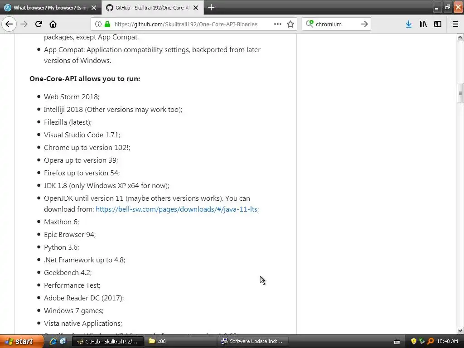Click the 'Maxthon 6;' list item
The width and height of the screenshot is (464, 348).
coord(62,222)
